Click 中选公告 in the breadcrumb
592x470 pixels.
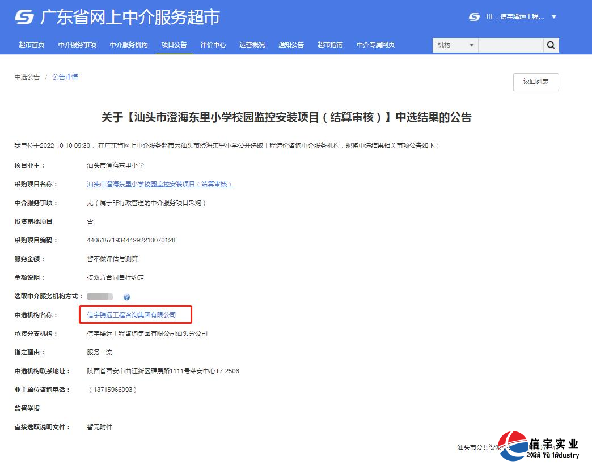click(x=26, y=77)
